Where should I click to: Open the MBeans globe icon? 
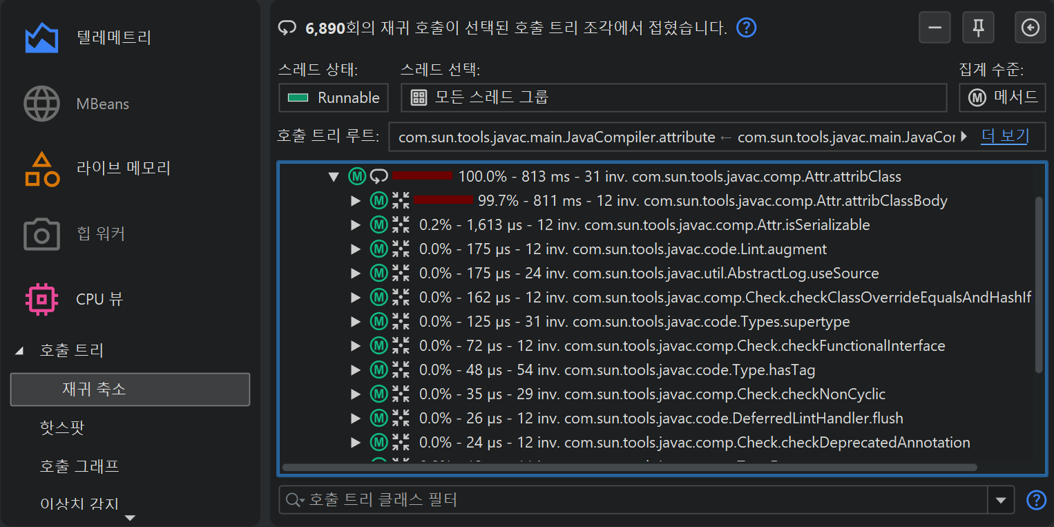click(x=41, y=104)
